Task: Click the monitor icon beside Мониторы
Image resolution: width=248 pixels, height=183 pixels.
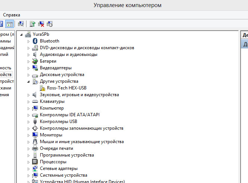Action: (35, 135)
